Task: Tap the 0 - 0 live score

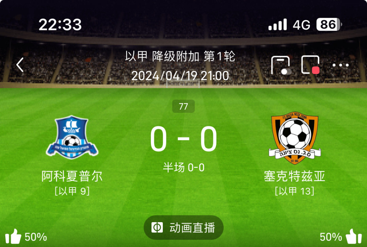Action: [x=183, y=138]
